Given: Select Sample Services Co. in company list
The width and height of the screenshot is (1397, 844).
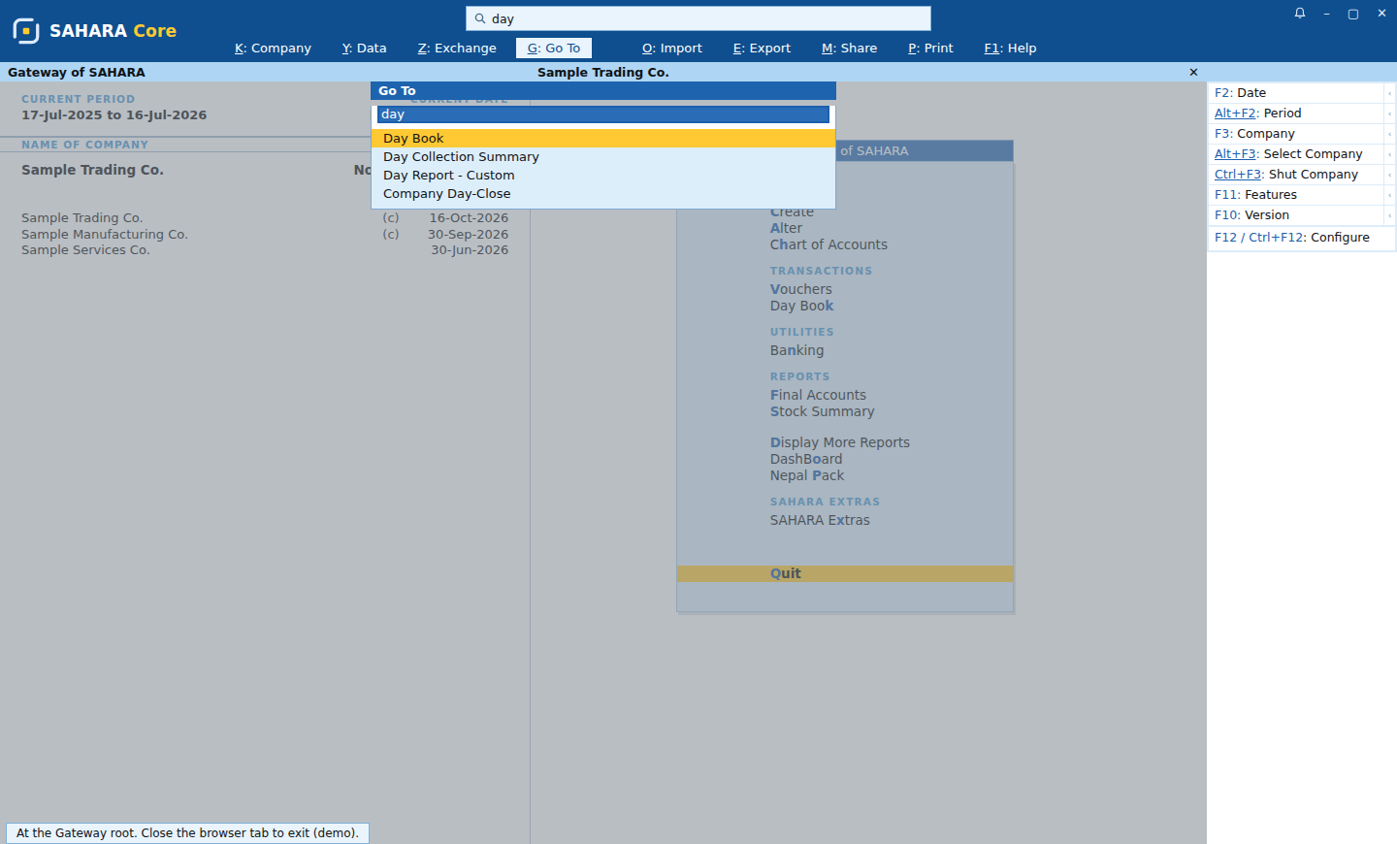Looking at the screenshot, I should point(265,250).
